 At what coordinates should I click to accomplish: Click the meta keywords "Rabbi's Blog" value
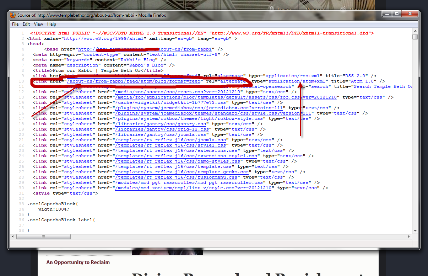[x=138, y=60]
